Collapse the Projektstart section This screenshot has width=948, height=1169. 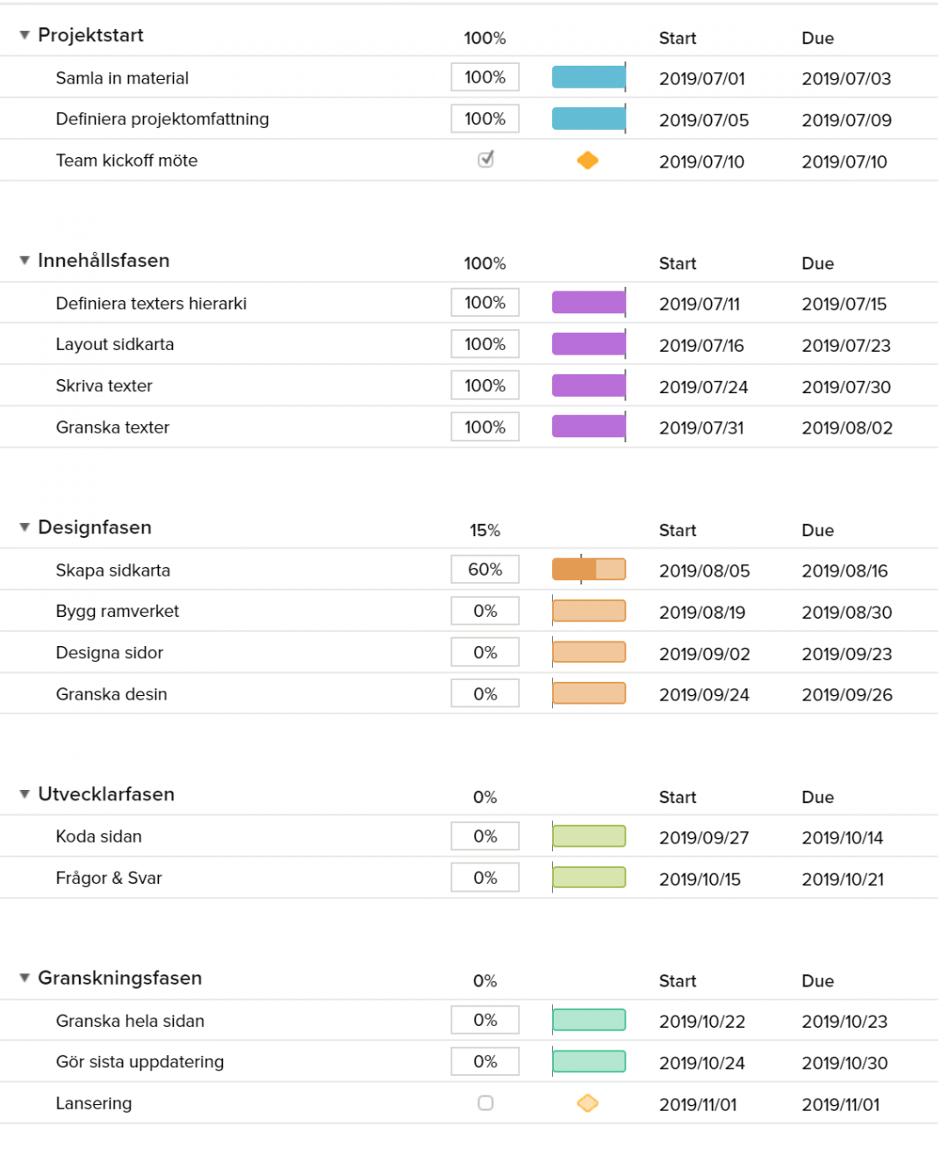24,35
